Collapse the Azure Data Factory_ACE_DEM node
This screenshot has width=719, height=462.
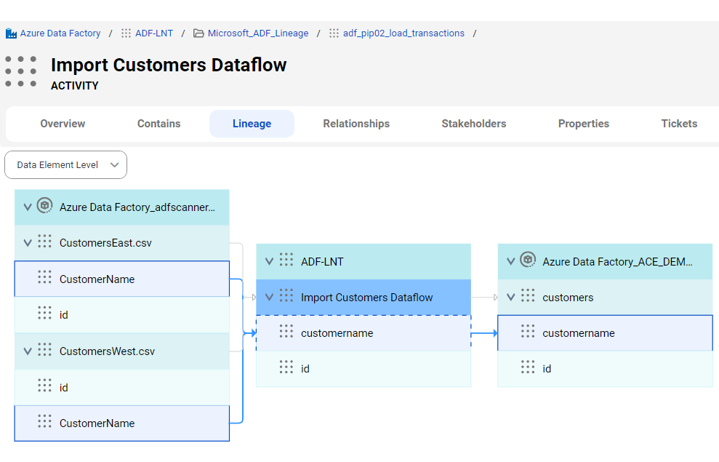pos(511,261)
